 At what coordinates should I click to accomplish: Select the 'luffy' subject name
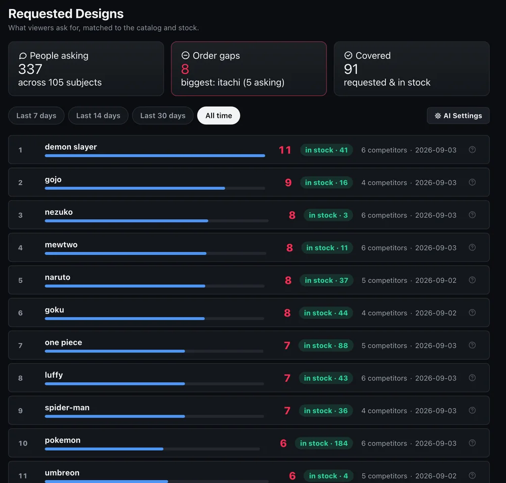click(x=54, y=375)
